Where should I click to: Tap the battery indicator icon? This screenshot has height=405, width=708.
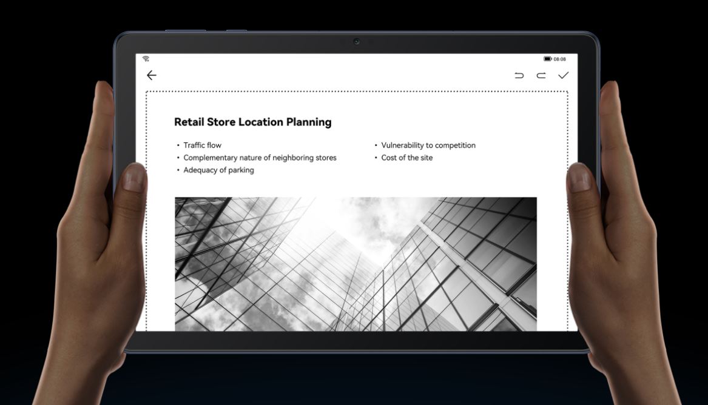(x=547, y=59)
